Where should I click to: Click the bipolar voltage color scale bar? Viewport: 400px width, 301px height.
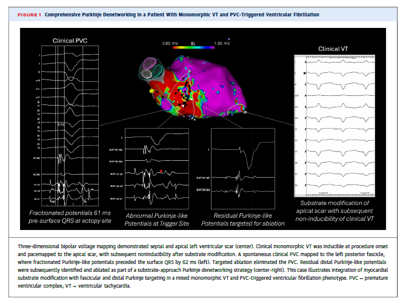point(193,47)
